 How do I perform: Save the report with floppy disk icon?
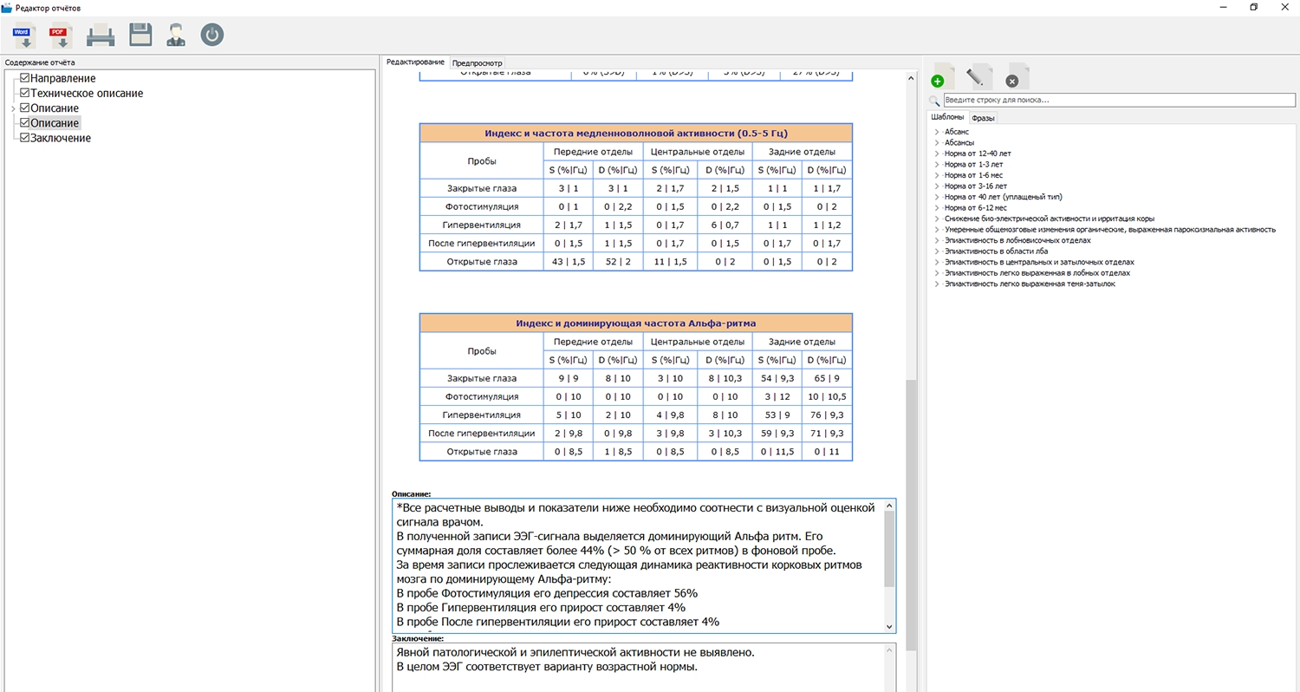(140, 36)
